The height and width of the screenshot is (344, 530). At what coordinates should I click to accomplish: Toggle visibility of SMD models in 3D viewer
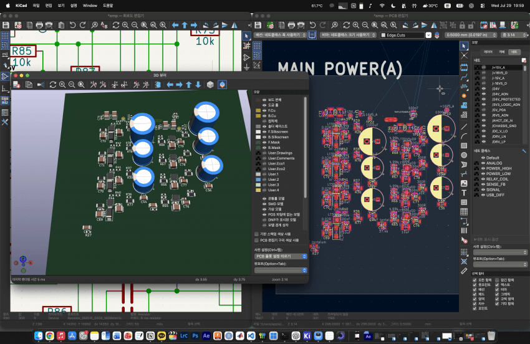264,204
